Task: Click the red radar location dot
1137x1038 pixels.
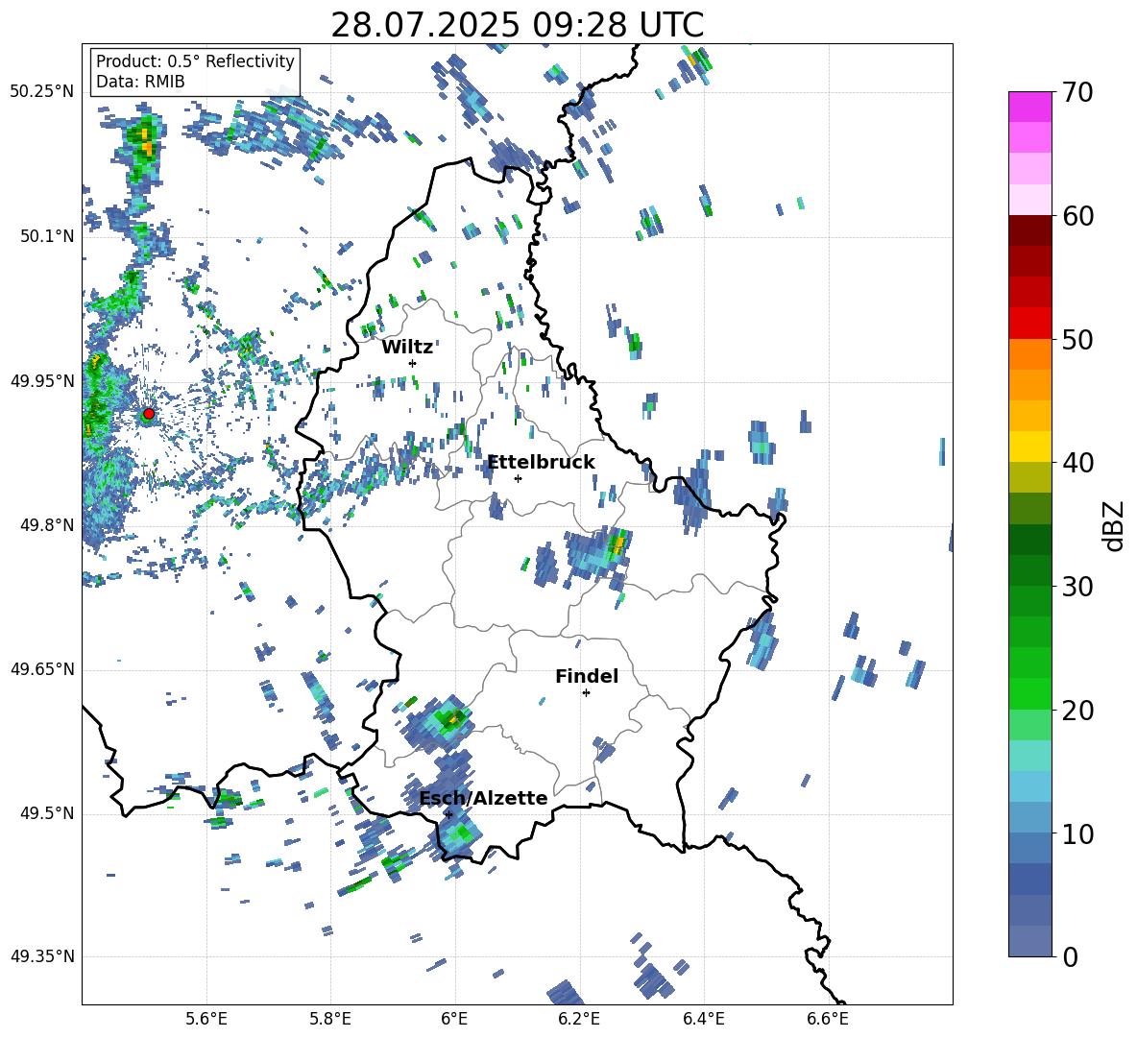Action: coord(149,414)
